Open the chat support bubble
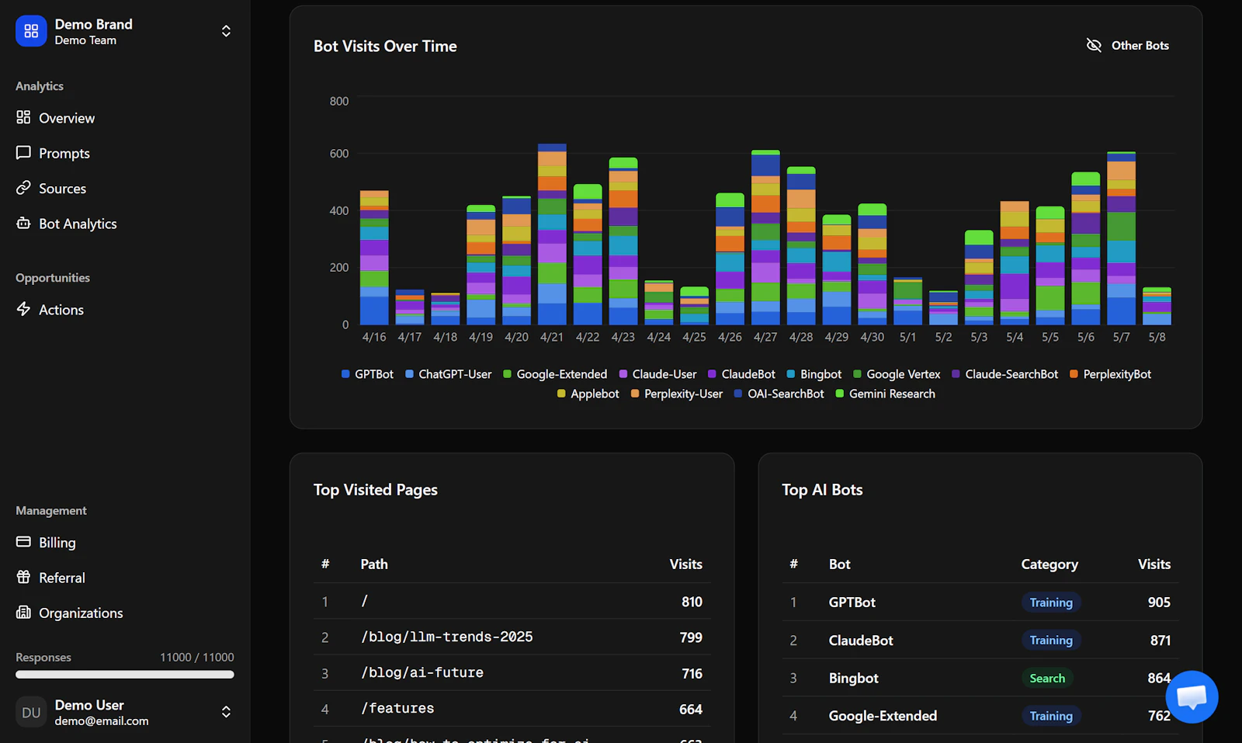Viewport: 1242px width, 743px height. [1192, 696]
